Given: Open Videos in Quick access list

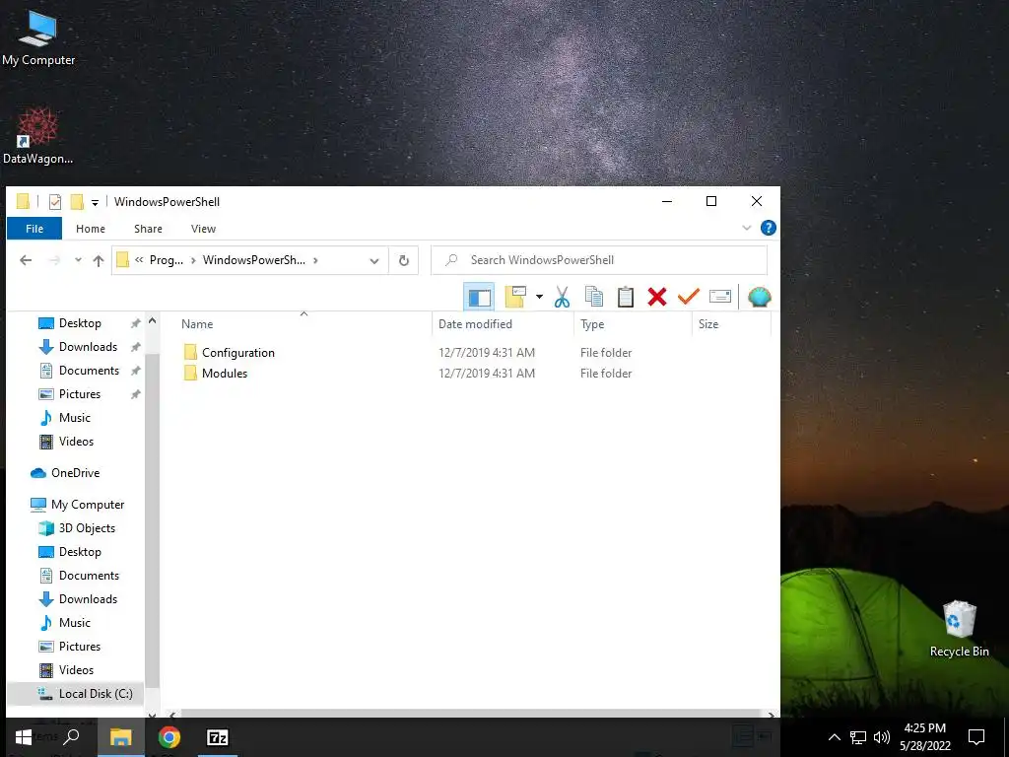Looking at the screenshot, I should pos(76,442).
